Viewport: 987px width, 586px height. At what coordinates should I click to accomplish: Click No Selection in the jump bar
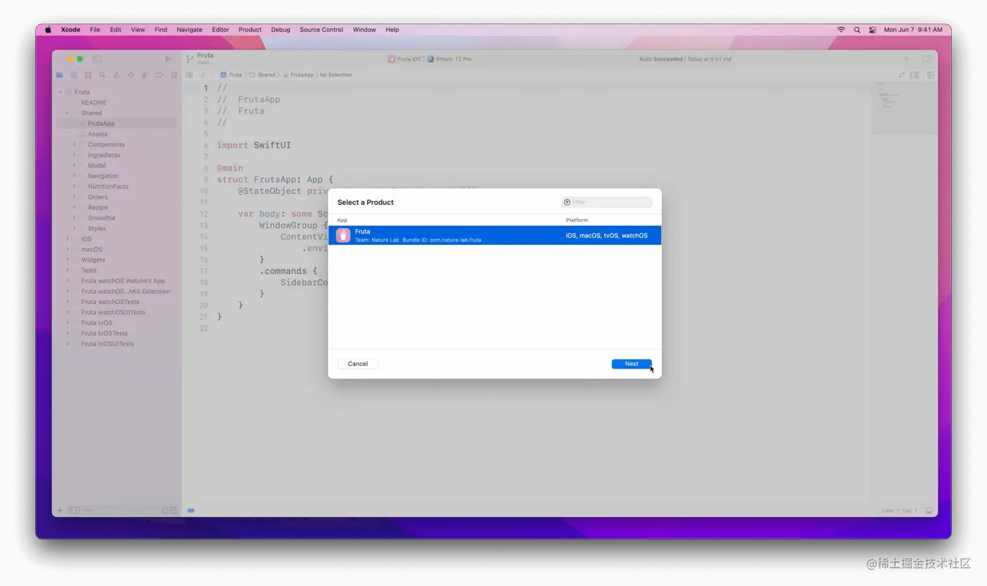tap(336, 75)
